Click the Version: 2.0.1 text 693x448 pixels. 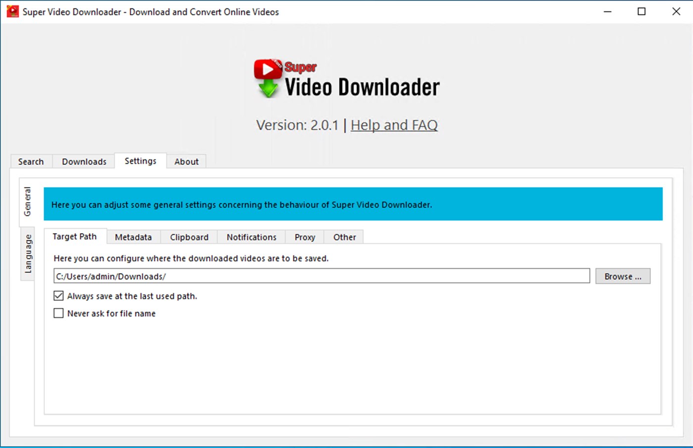tap(297, 125)
